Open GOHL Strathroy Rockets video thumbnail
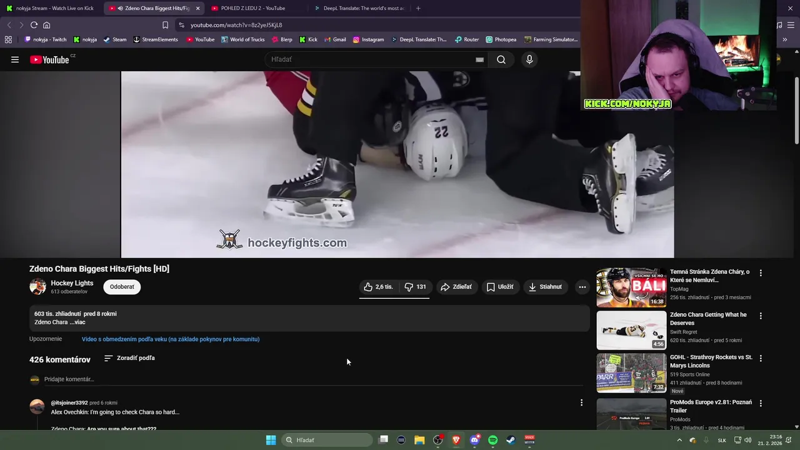Image resolution: width=800 pixels, height=450 pixels. pyautogui.click(x=631, y=373)
